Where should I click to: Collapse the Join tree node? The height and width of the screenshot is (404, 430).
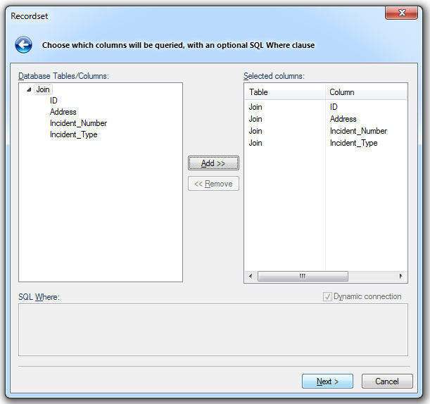pos(29,89)
